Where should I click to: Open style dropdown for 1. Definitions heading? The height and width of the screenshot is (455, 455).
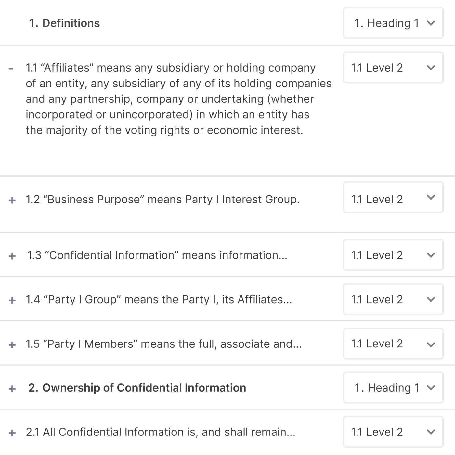pyautogui.click(x=393, y=23)
